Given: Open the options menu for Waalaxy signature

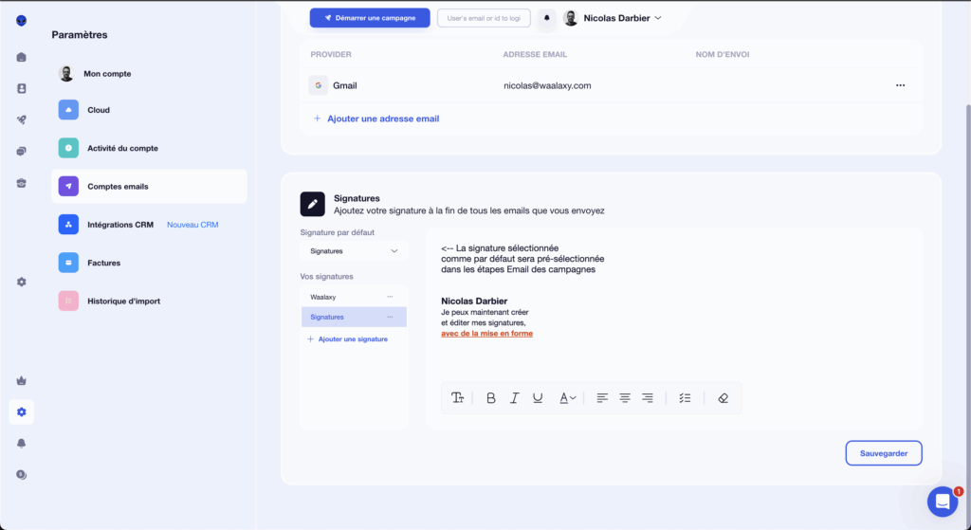Looking at the screenshot, I should click(390, 297).
